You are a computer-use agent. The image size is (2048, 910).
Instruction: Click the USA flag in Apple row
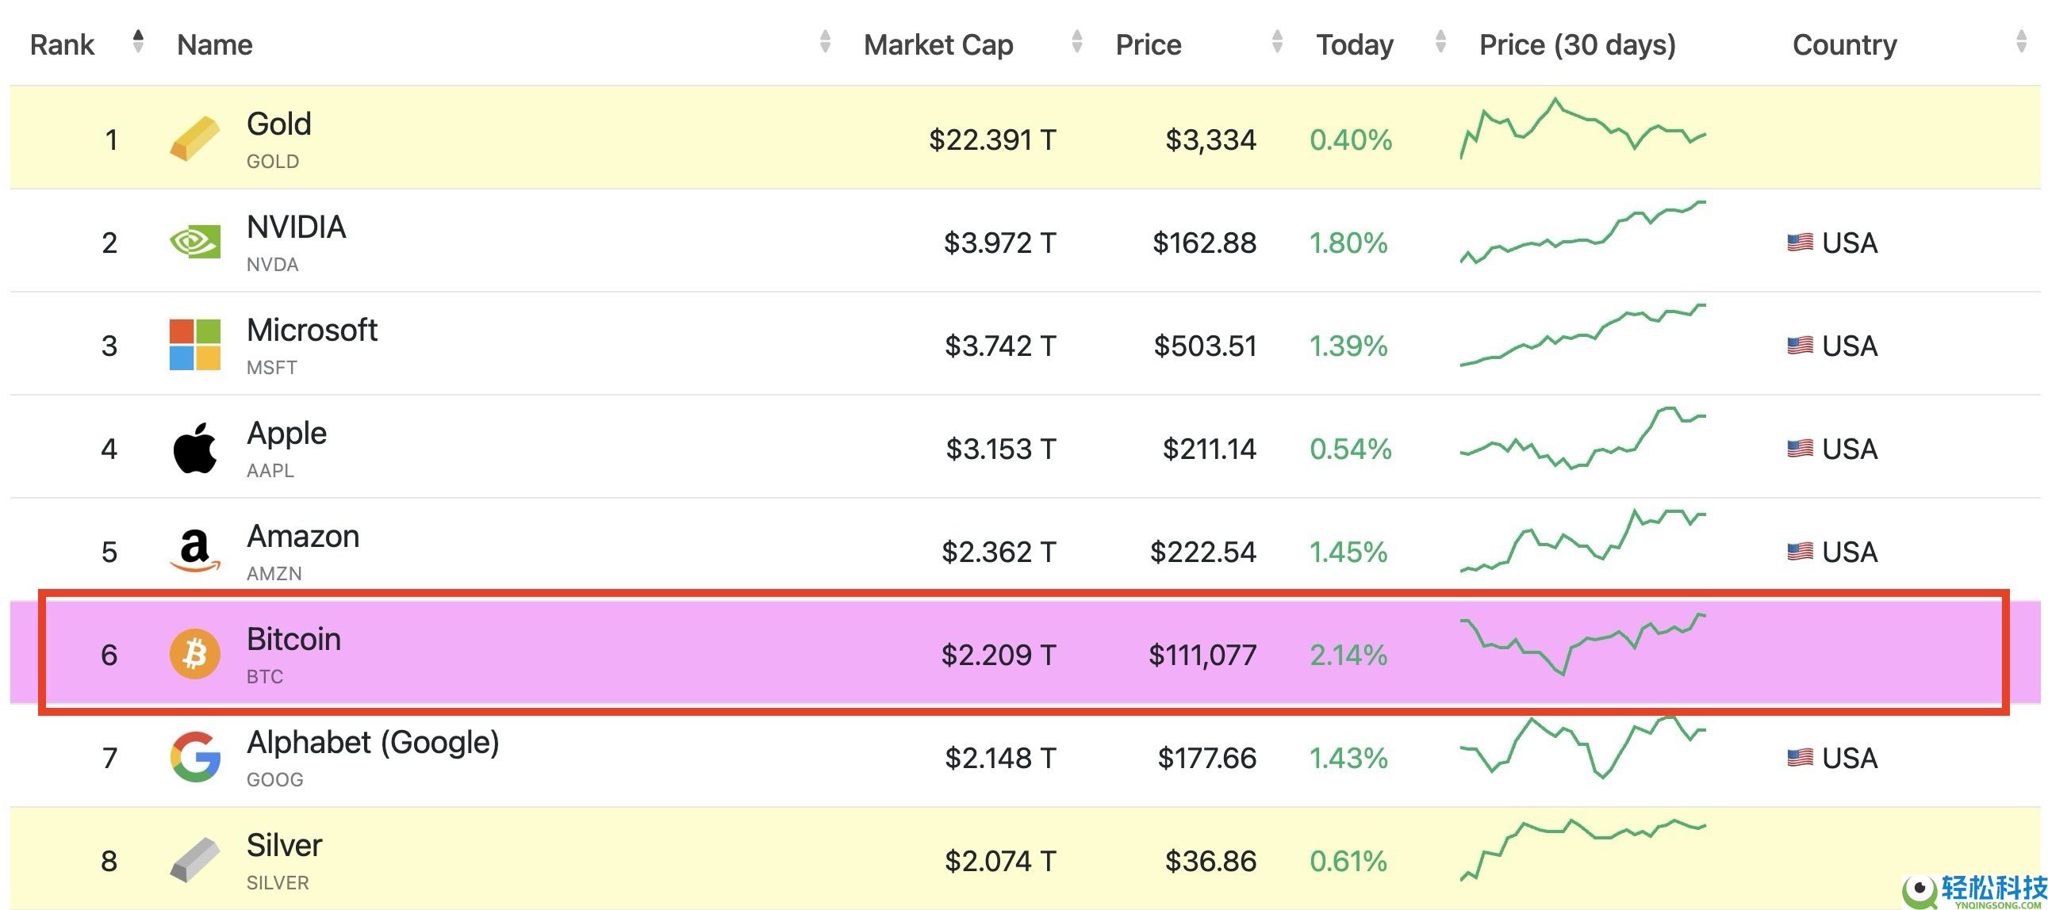pyautogui.click(x=1800, y=448)
